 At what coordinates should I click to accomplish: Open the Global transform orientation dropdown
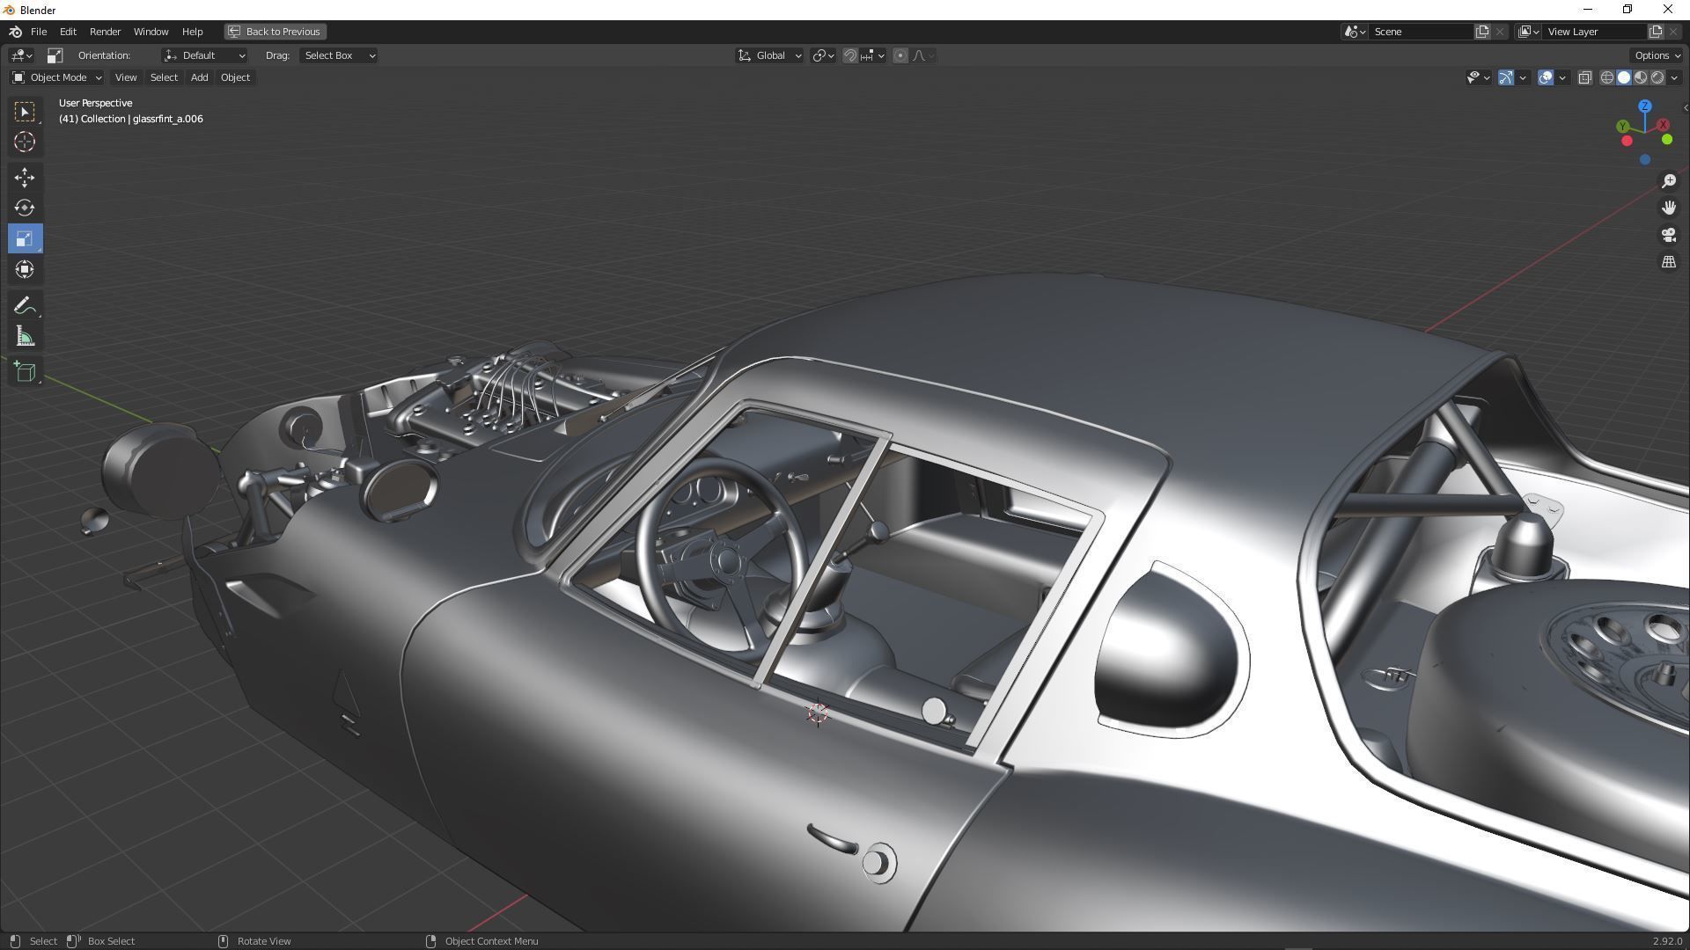tap(769, 55)
